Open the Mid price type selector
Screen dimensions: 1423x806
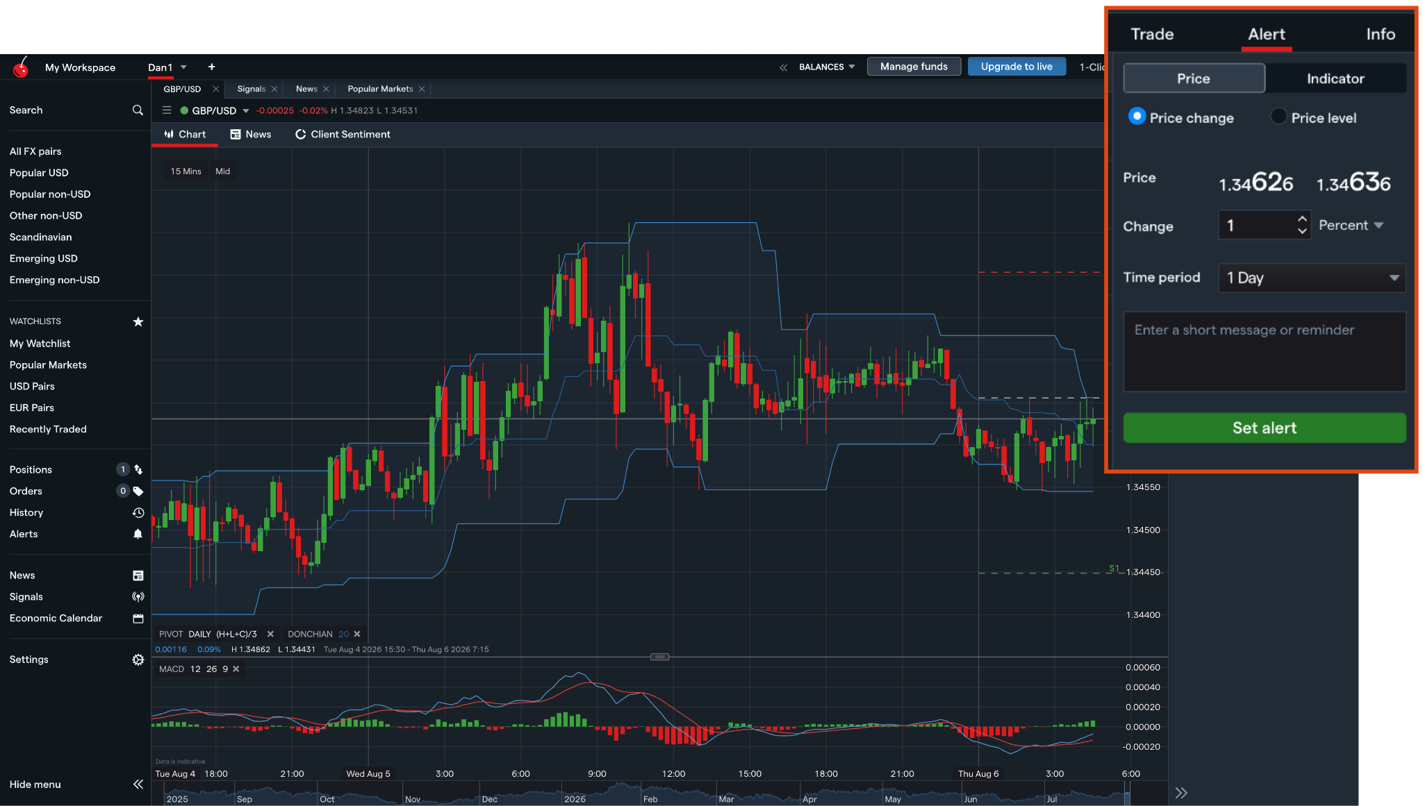pos(223,171)
